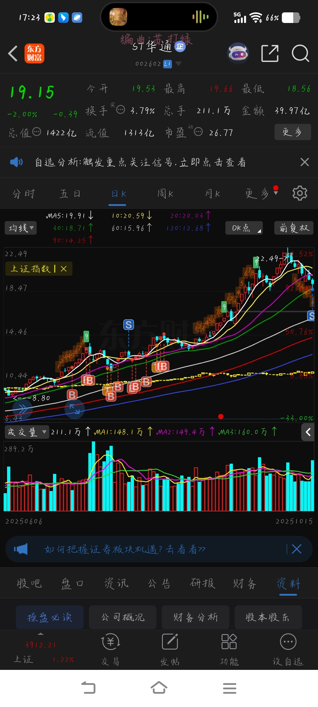Open the 成交量 indicator dropdown
This screenshot has height=707, width=318.
click(27, 432)
